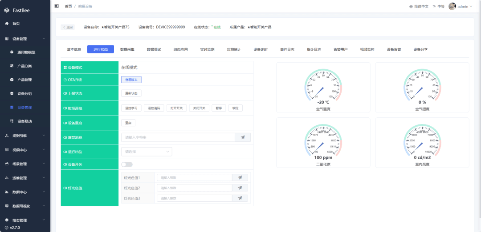
Task: Click the 通用物模型 icon in sidebar
Action: [12, 52]
